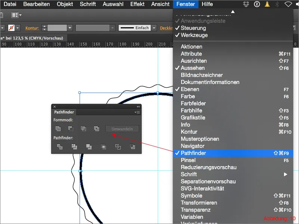Select Transparenz from the Fenster menu
This screenshot has width=299, height=224.
(233, 210)
